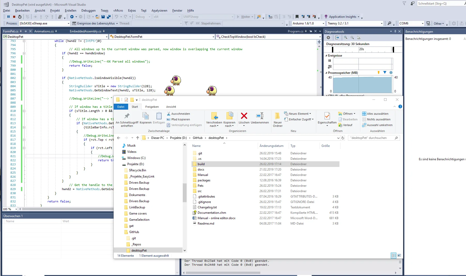
Task: Collapse the Prozessspeicher (MB) section
Action: pyautogui.click(x=326, y=73)
